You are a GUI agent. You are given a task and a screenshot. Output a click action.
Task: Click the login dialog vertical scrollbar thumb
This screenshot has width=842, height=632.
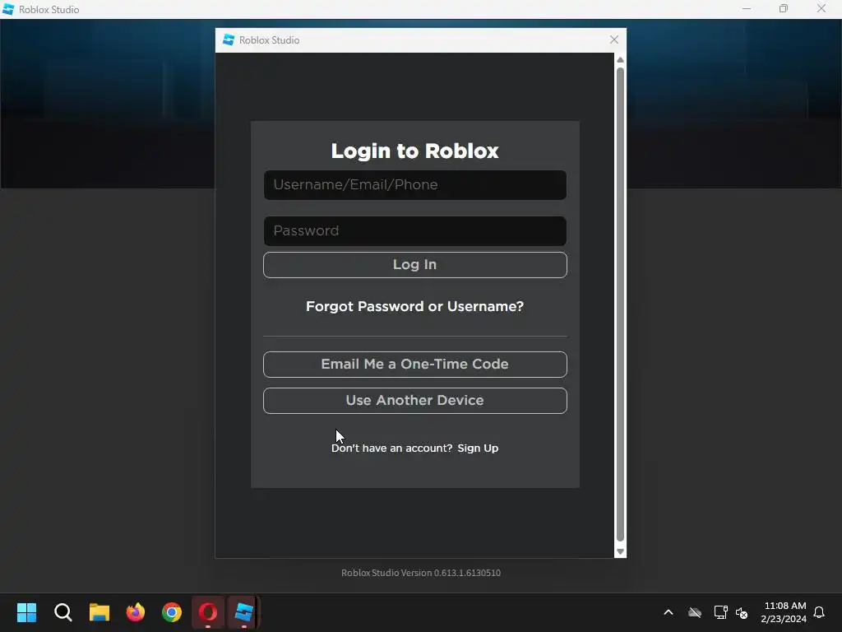(x=620, y=304)
